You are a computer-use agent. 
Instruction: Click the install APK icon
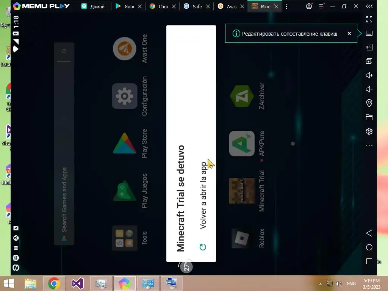369,47
